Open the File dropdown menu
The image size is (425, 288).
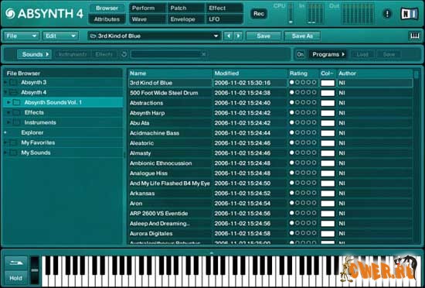pyautogui.click(x=22, y=36)
